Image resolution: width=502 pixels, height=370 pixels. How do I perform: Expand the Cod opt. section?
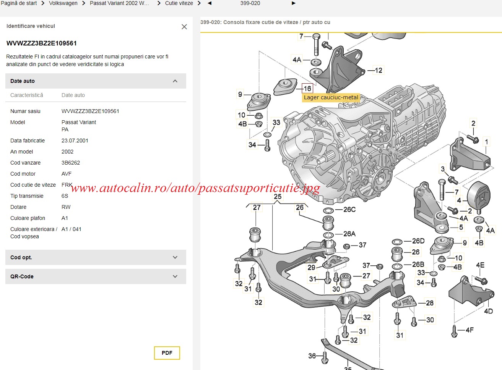pos(175,257)
